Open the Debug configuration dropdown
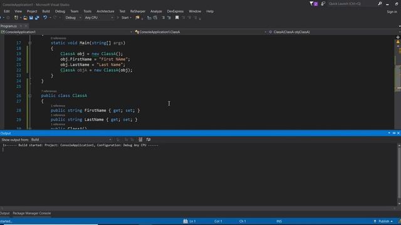The image size is (401, 225). pos(73,17)
